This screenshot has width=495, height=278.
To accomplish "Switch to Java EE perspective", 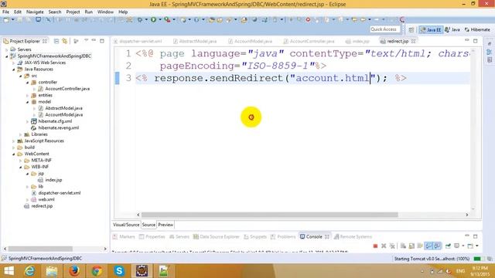I will click(431, 29).
